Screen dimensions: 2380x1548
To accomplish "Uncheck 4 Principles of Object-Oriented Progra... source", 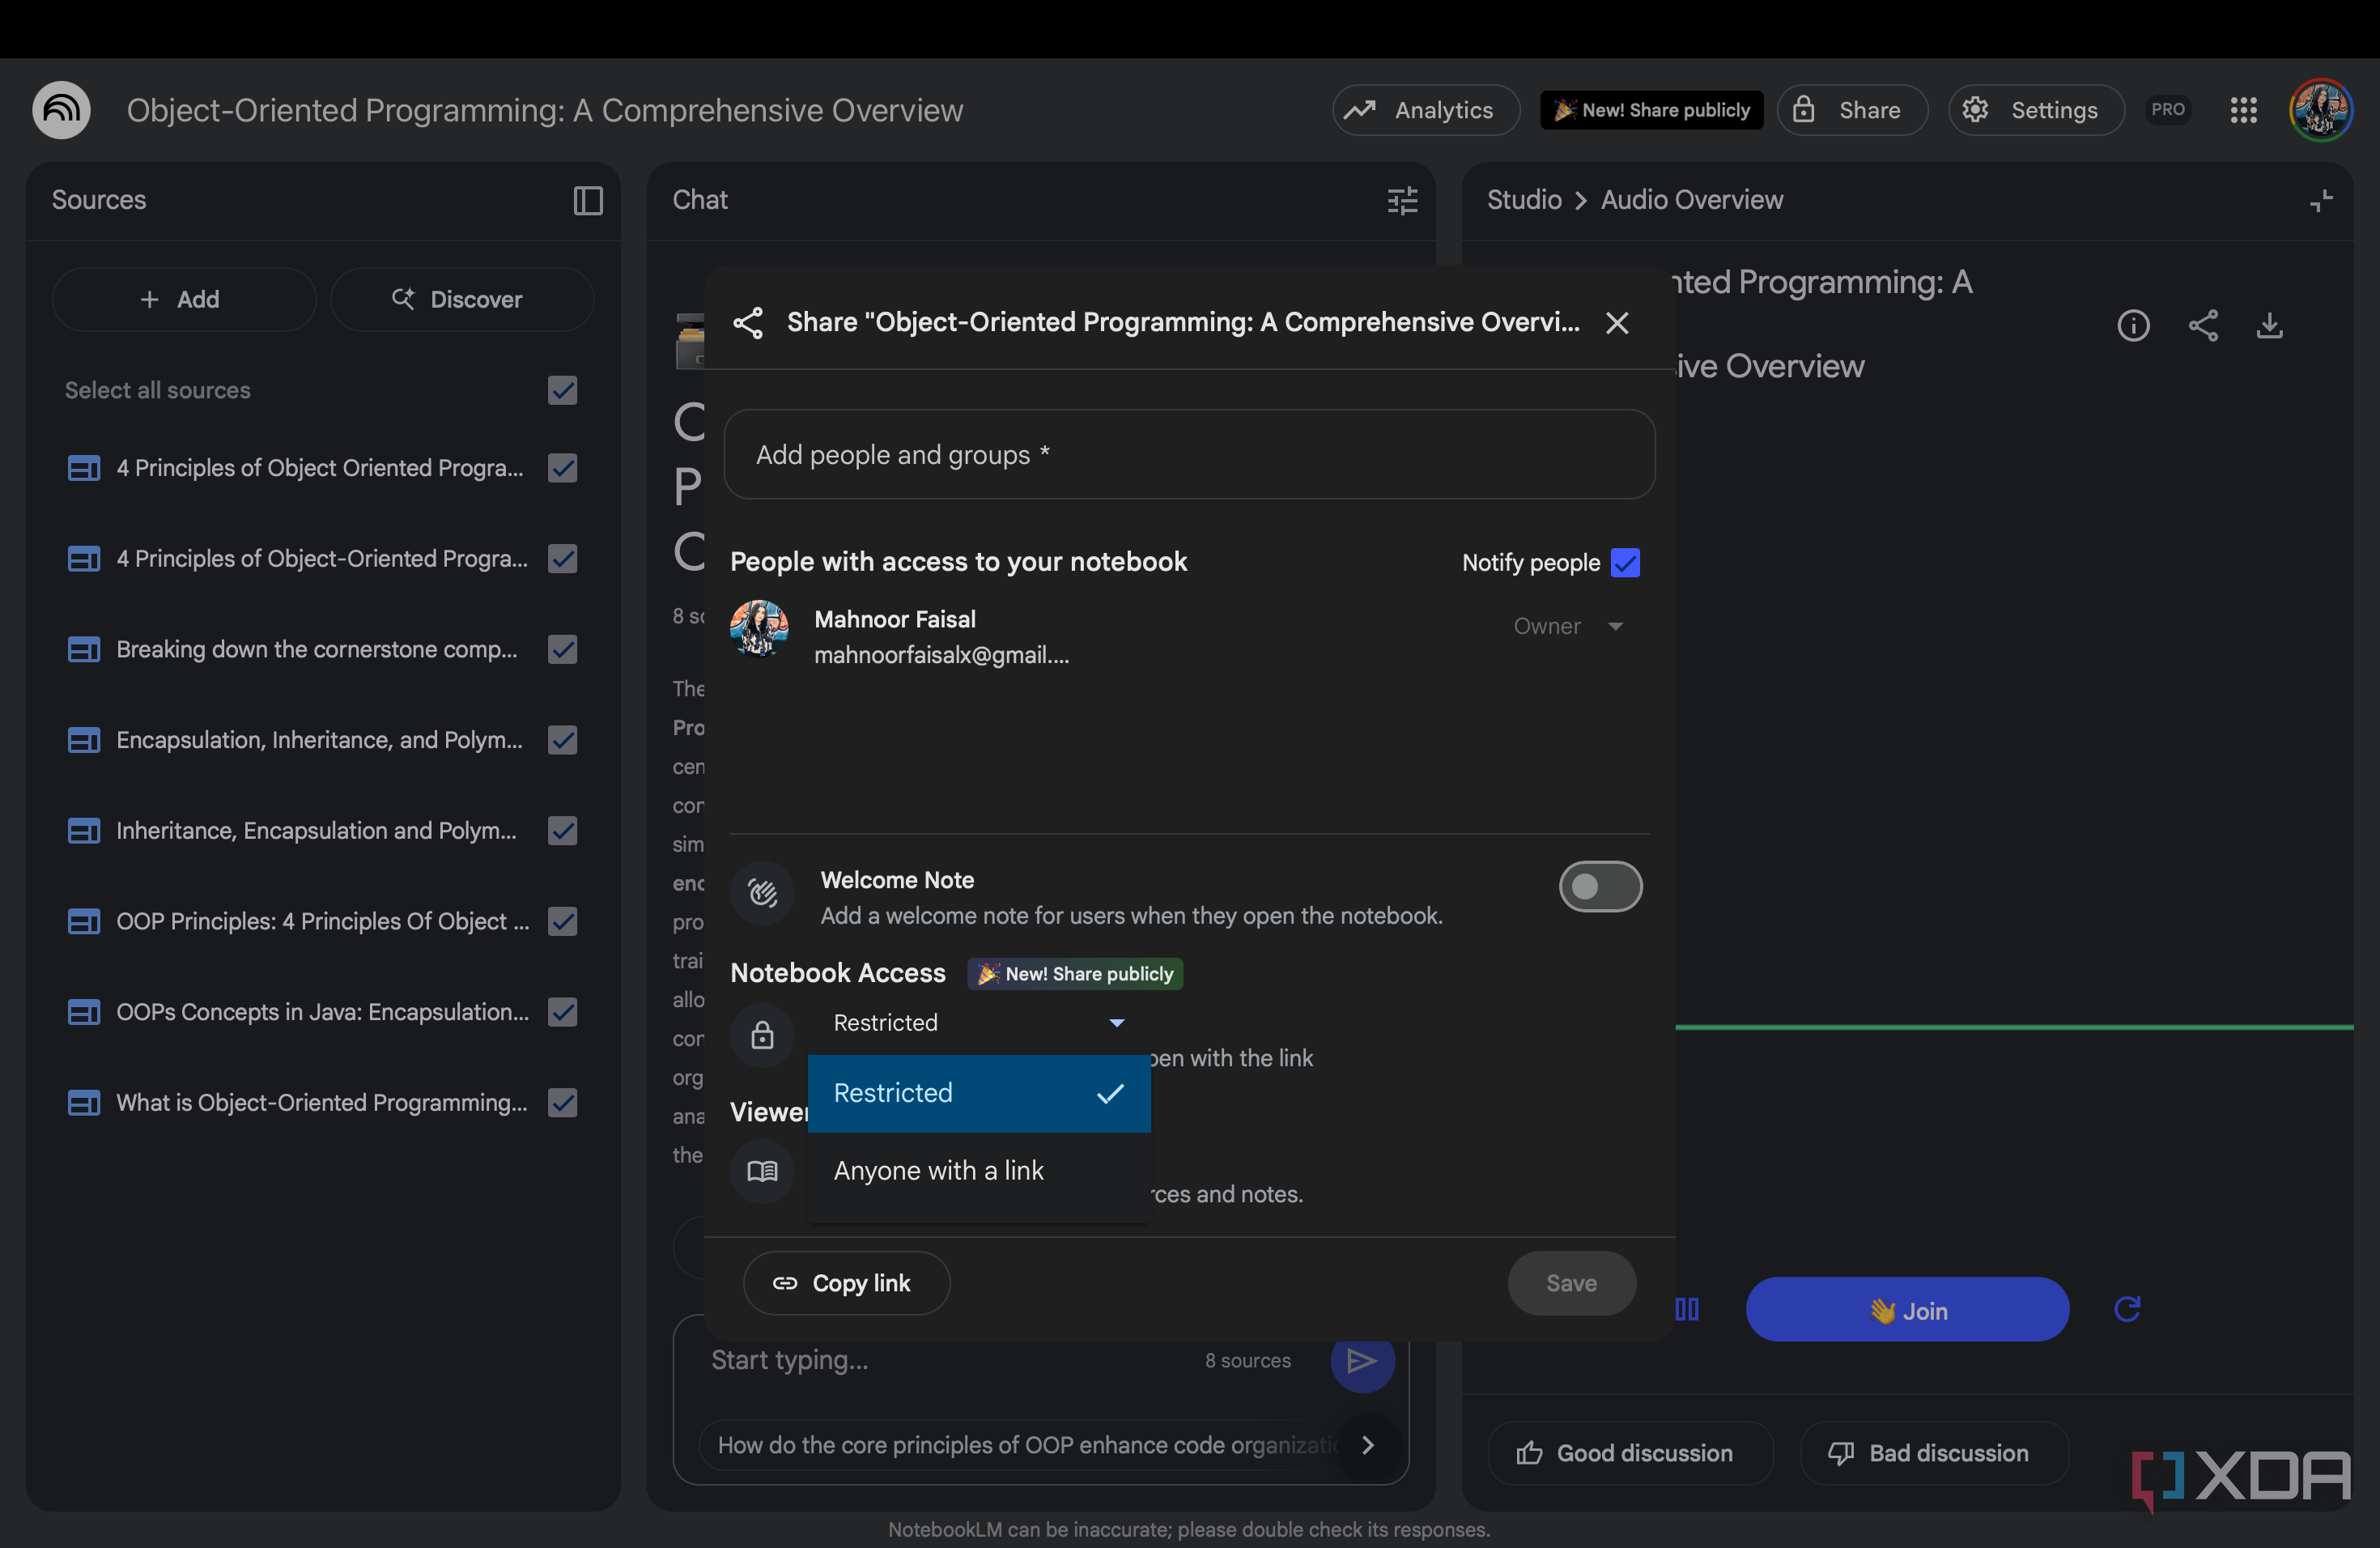I will point(562,558).
